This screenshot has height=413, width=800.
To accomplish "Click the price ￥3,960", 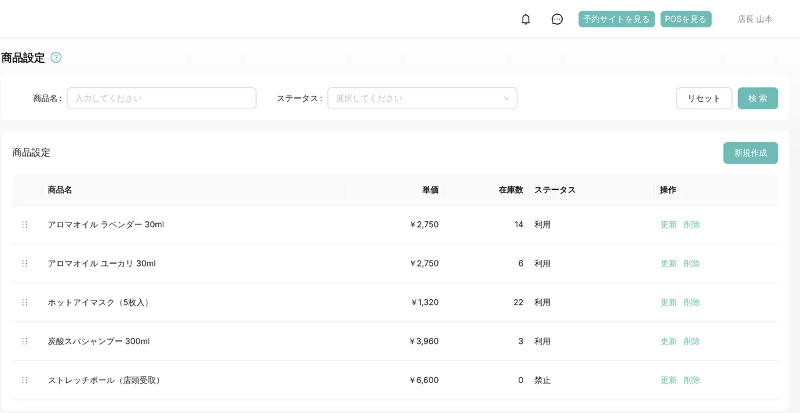I will coord(424,341).
